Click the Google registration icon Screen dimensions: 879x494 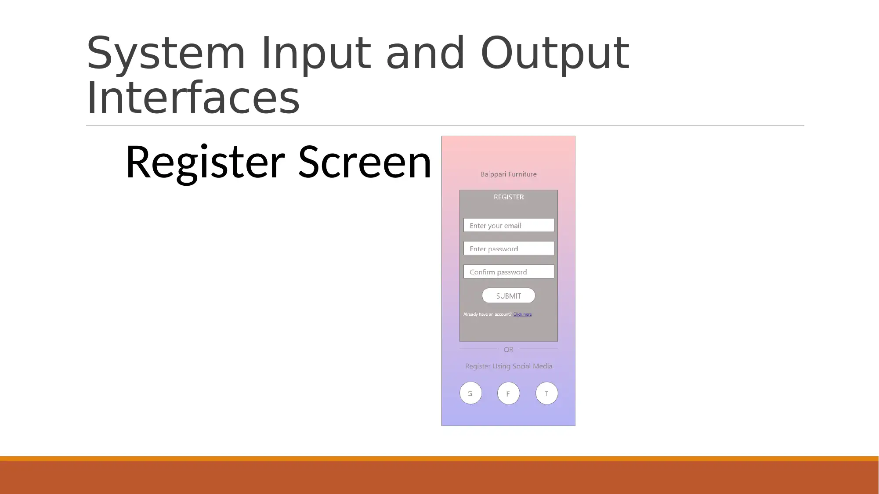(x=470, y=393)
